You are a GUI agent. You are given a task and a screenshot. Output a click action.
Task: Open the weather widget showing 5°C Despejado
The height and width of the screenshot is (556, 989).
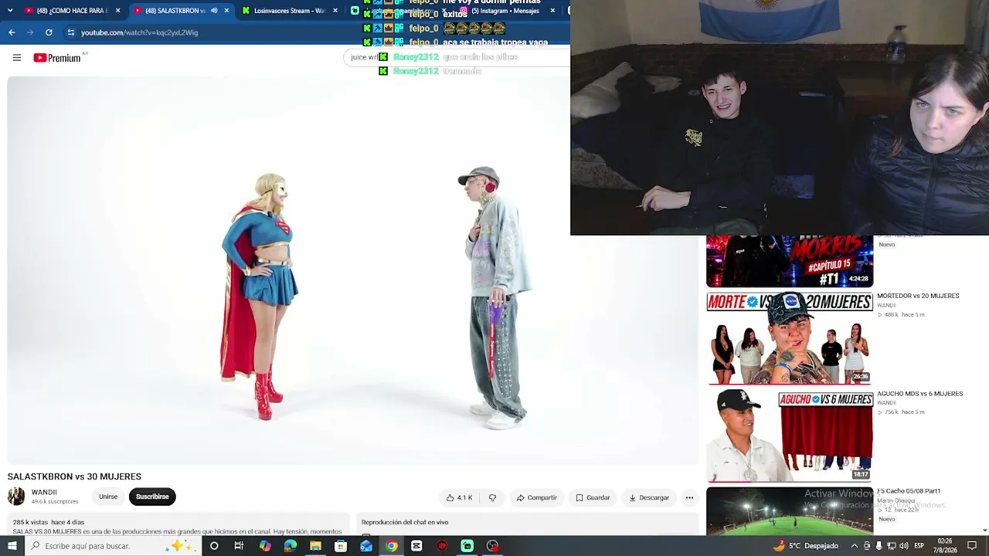click(805, 546)
